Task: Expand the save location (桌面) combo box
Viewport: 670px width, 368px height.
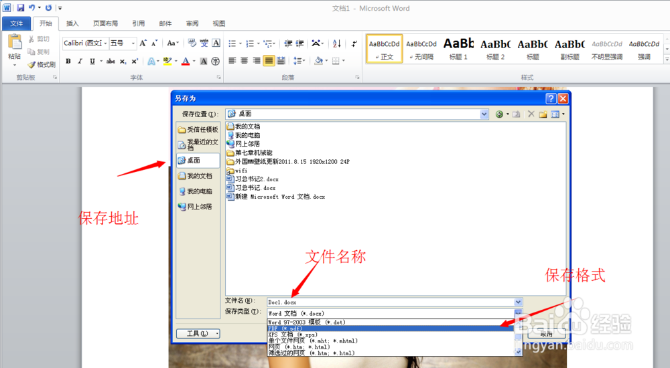Action: click(484, 114)
